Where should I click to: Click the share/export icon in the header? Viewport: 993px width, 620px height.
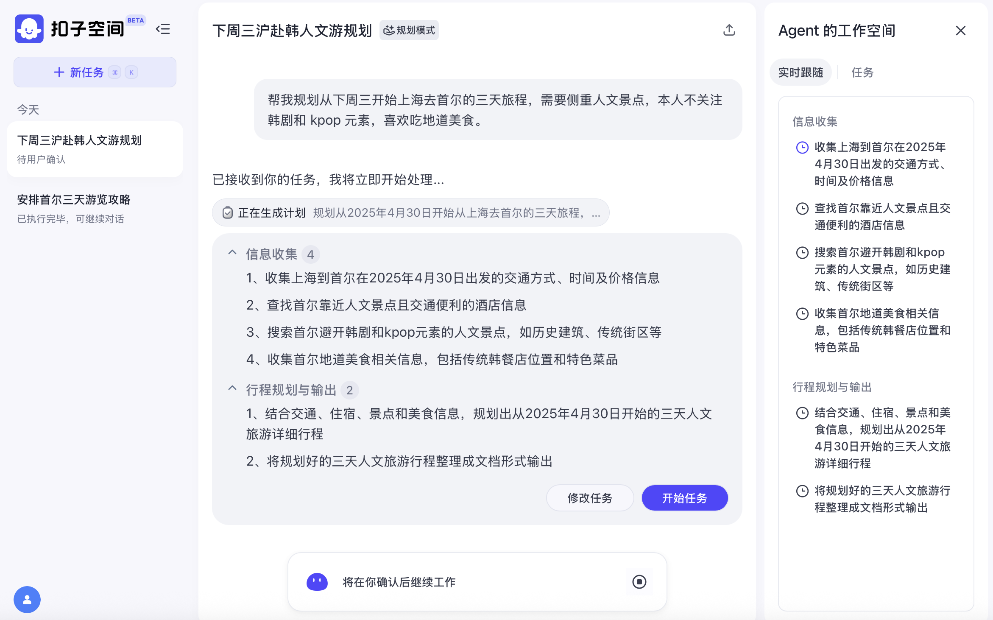[x=729, y=30]
